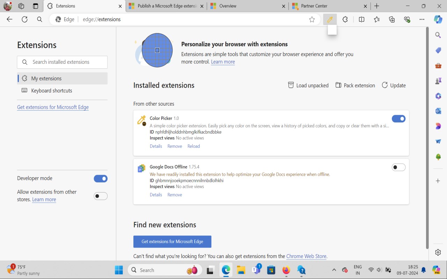Open File Explorer from taskbar
This screenshot has width=447, height=279.
241,270
